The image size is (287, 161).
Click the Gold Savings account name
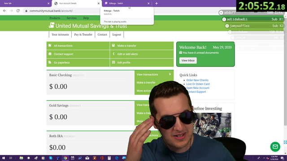point(59,106)
